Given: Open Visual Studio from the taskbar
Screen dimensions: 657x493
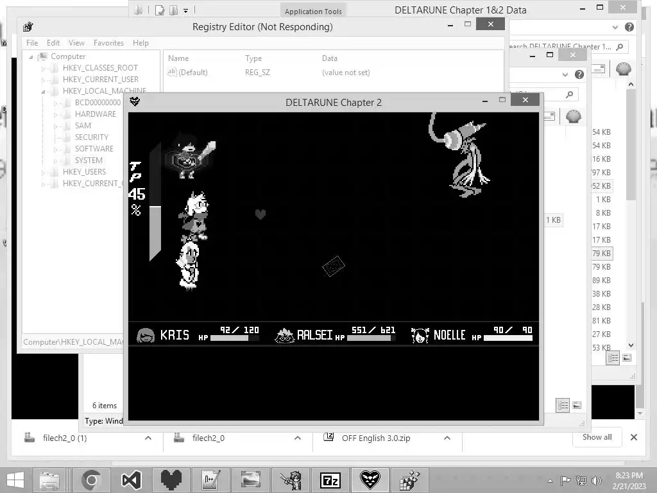Looking at the screenshot, I should pos(131,480).
